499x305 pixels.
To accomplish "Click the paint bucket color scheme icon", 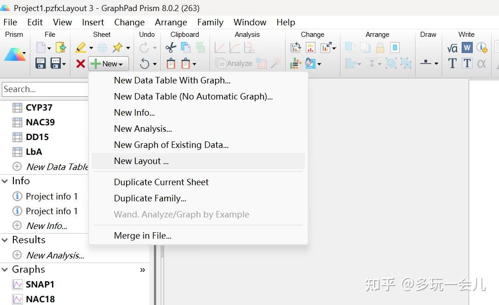I will coord(310,64).
